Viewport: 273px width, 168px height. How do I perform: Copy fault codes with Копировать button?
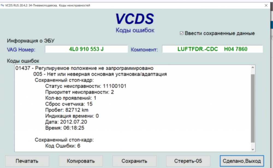81,161
